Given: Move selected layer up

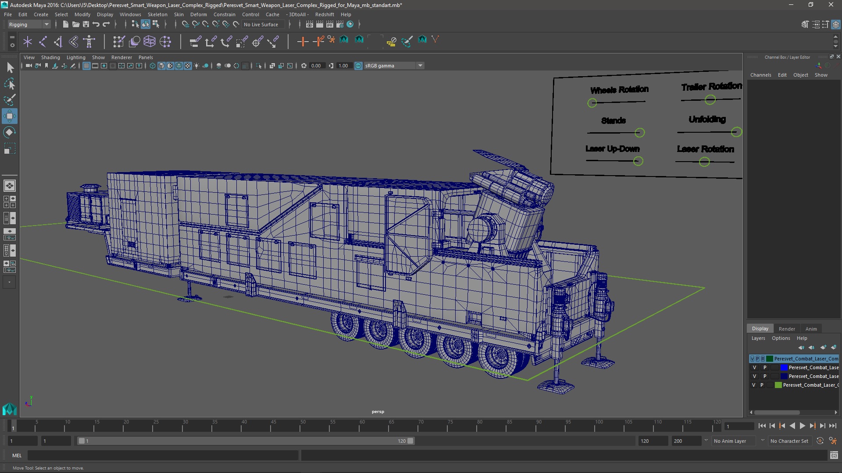Looking at the screenshot, I should tap(801, 347).
